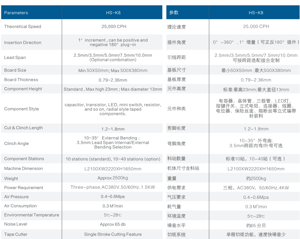Select '1.2-1.8mm' in the English table

point(113,129)
